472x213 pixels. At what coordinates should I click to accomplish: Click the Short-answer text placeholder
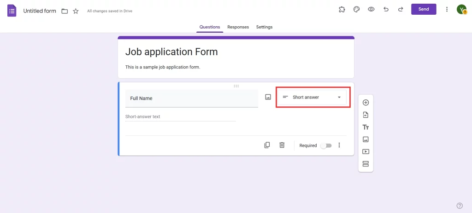(143, 116)
